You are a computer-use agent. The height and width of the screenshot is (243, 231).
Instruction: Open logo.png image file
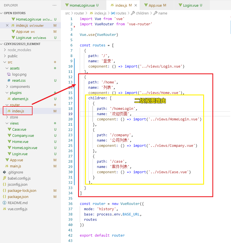pyautogui.click(x=19, y=75)
